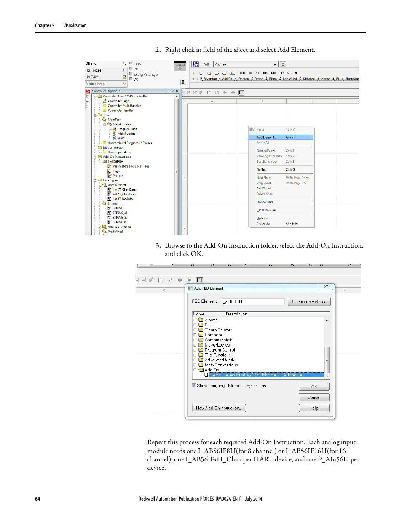Collapse the Add-On Instructions folder
This screenshot has width=402, height=520.
[x=95, y=157]
